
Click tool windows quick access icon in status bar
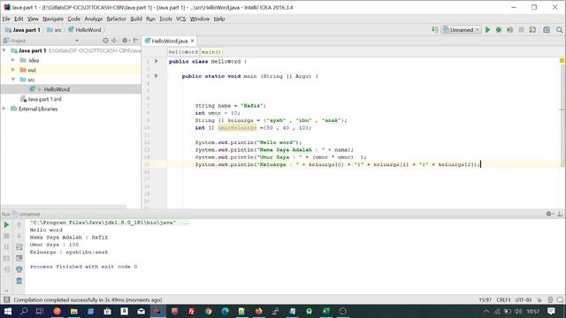click(x=6, y=299)
